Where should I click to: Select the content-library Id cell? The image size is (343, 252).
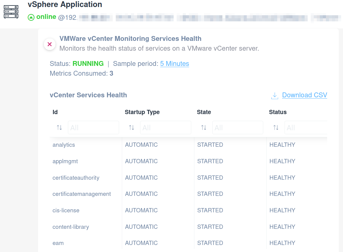tap(71, 227)
